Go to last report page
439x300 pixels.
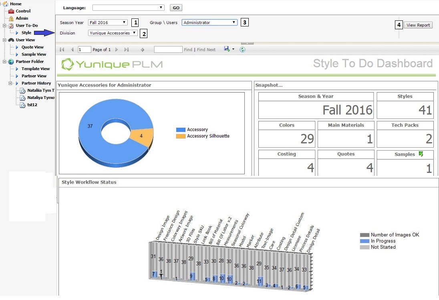[126, 50]
